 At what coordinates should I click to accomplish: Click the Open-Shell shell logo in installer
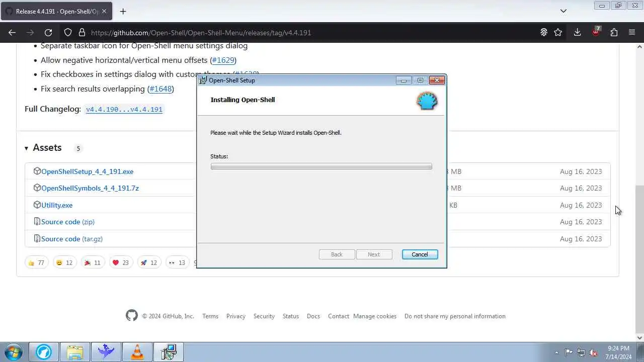click(x=427, y=101)
